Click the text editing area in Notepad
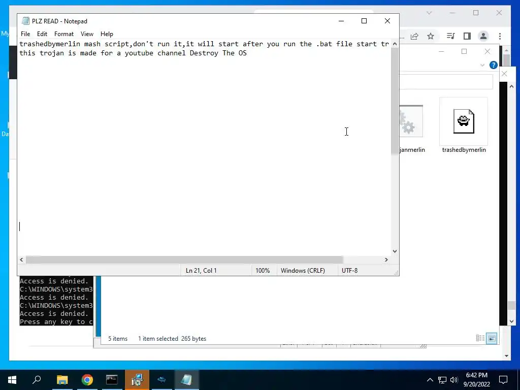The width and height of the screenshot is (520, 390). click(x=205, y=148)
